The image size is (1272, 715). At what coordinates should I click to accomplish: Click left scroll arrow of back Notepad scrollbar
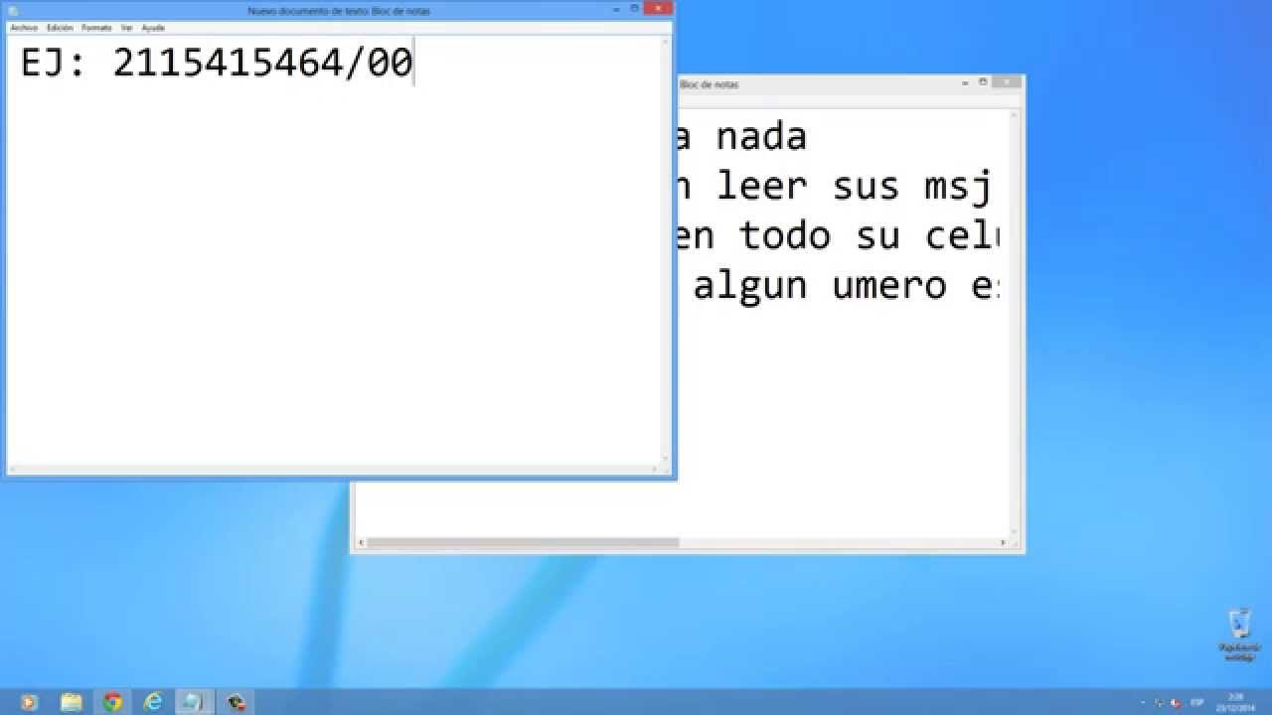[362, 542]
